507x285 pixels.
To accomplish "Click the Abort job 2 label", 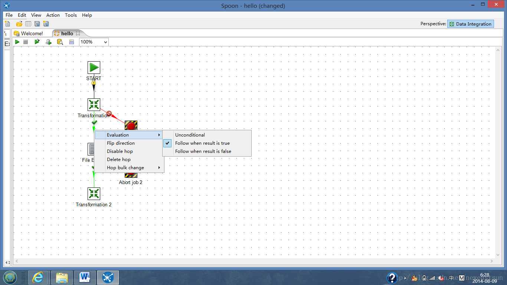I will 131,182.
